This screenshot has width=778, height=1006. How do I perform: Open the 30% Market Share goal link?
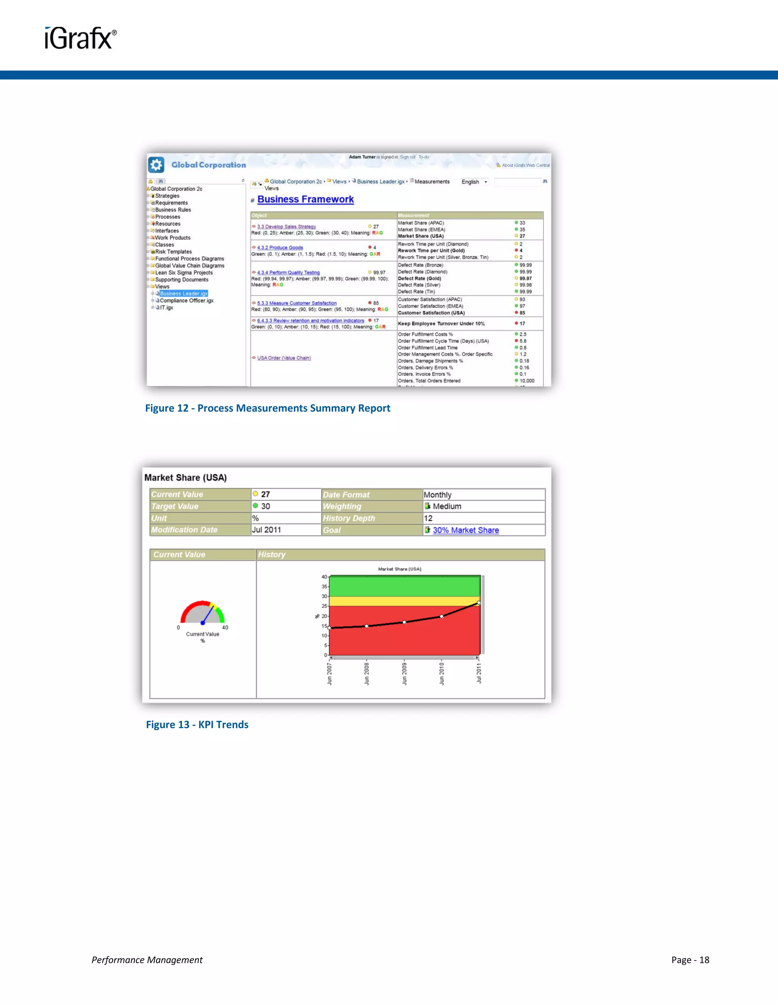click(x=465, y=530)
